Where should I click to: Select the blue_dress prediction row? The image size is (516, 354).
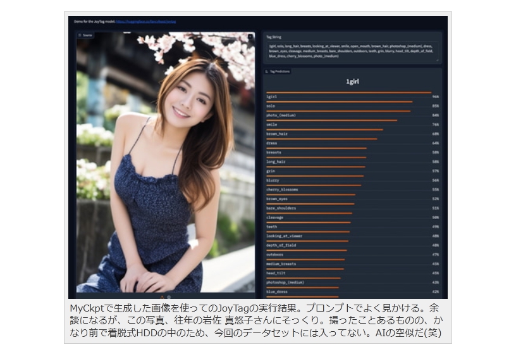(x=352, y=291)
